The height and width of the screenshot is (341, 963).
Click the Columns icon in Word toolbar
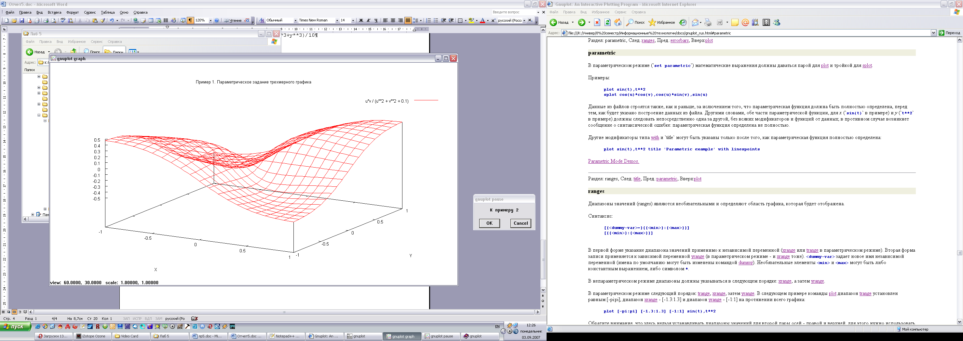(x=166, y=20)
